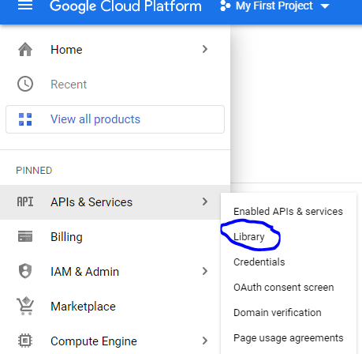Click the project hexagon dots icon
The width and height of the screenshot is (362, 354).
225,6
